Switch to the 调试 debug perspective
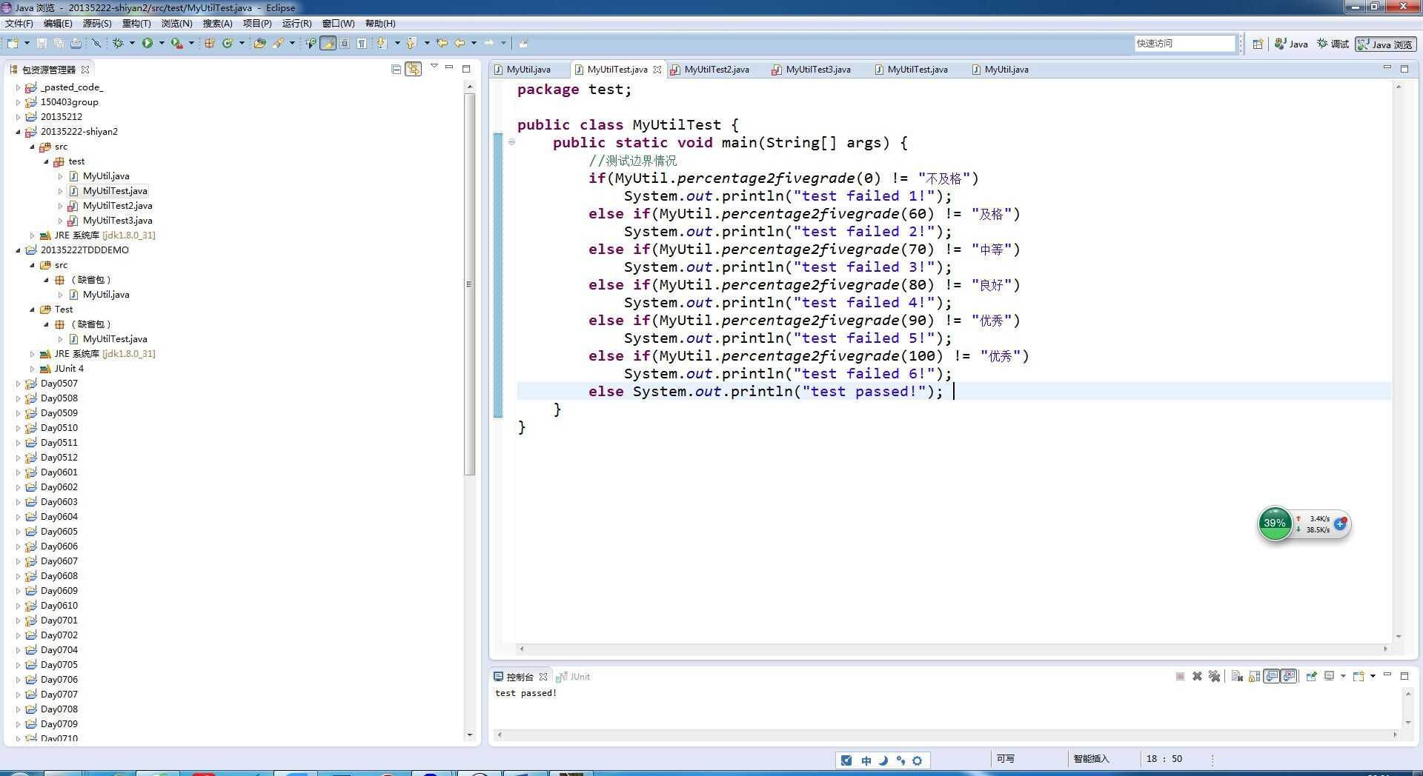The image size is (1423, 776). pos(1333,44)
